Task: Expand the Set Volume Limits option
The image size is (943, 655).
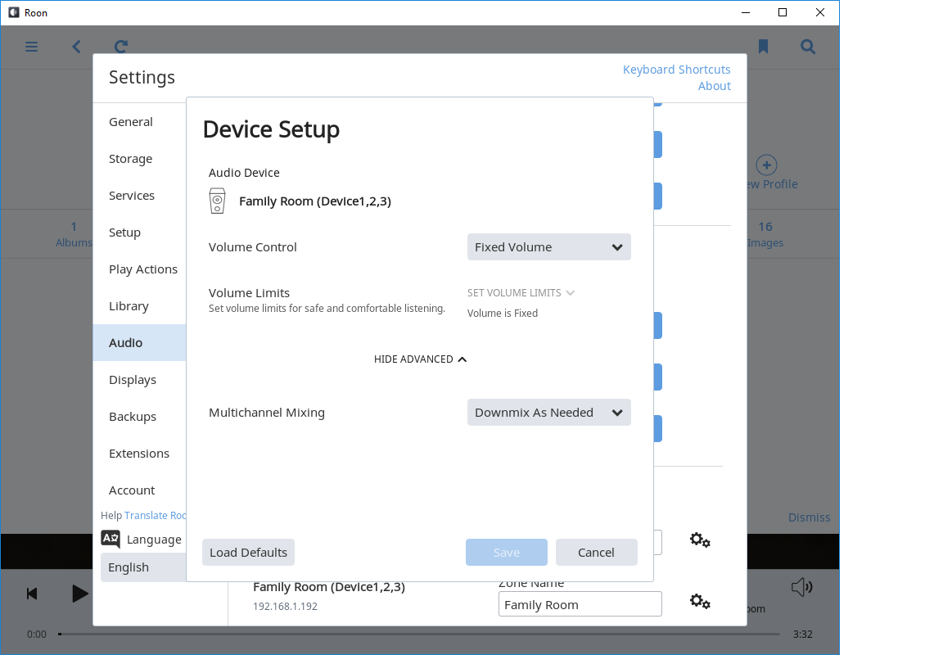Action: pos(521,293)
